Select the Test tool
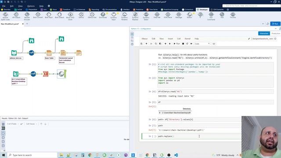The image size is (281, 158). coord(222,15)
